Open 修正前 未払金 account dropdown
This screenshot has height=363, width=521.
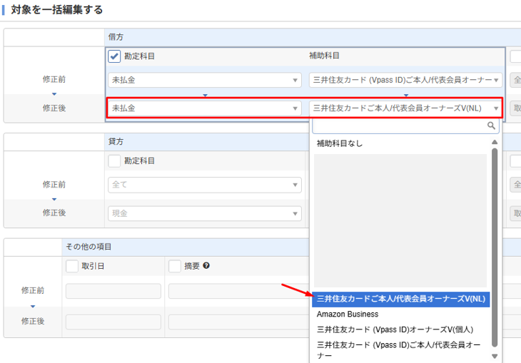pyautogui.click(x=204, y=80)
